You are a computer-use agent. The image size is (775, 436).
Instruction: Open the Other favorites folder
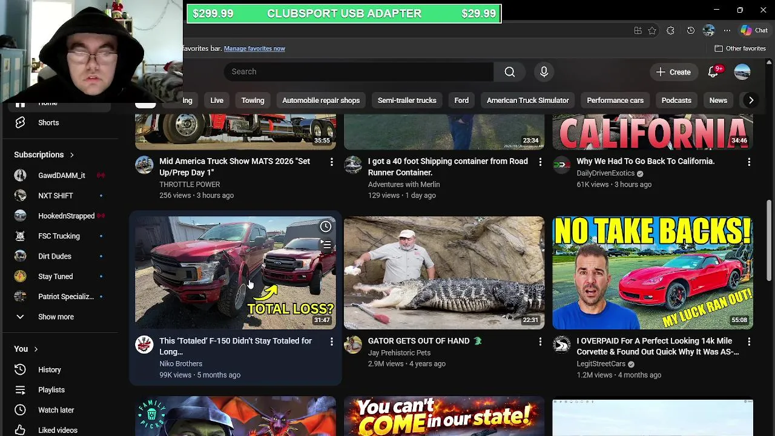coord(740,48)
